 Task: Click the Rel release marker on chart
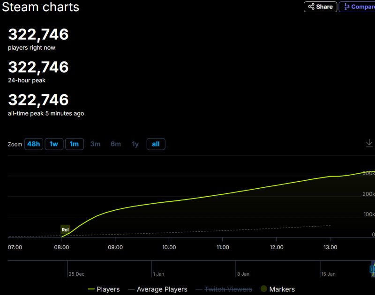65,229
